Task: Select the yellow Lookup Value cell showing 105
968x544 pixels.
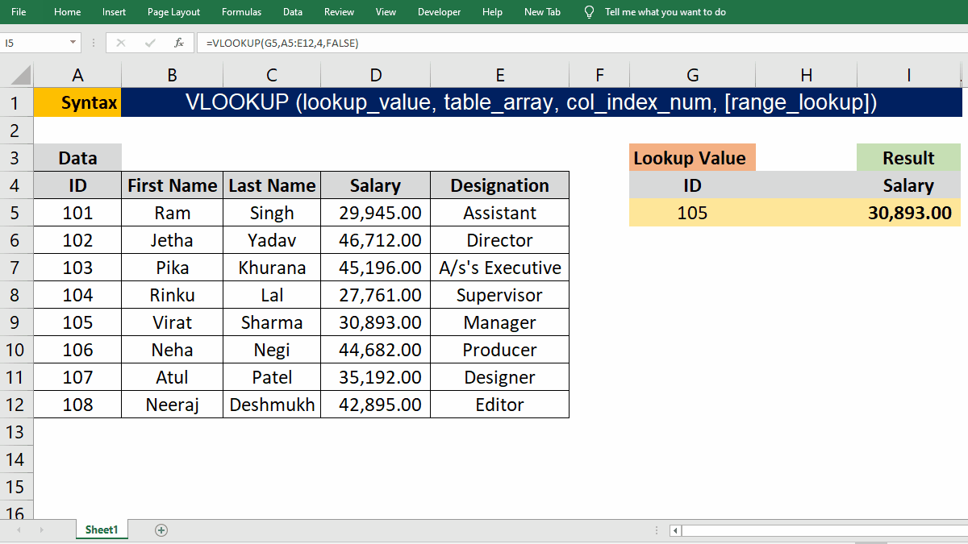Action: tap(692, 212)
